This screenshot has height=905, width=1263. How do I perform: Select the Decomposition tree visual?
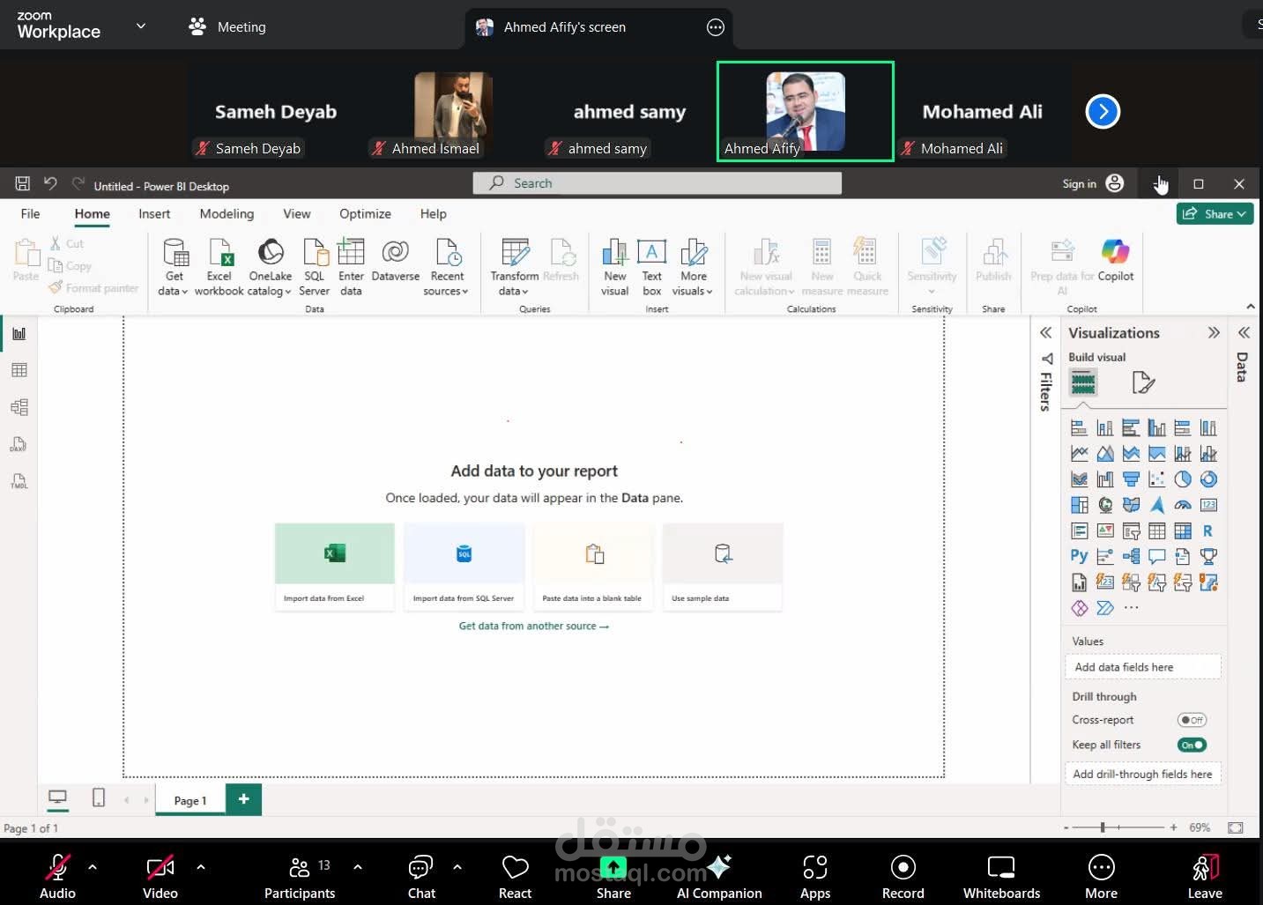pos(1131,556)
